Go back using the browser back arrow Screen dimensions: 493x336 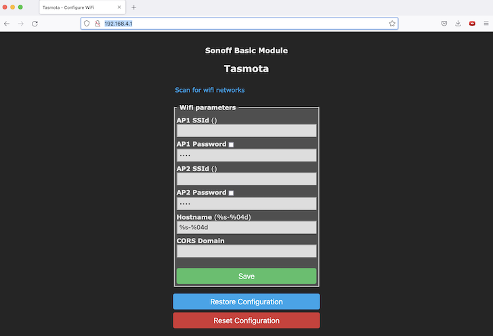coord(7,24)
